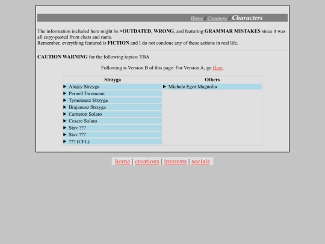Expand the Pernell Twomann entry
Screen dimensions: 325x244
point(113,93)
